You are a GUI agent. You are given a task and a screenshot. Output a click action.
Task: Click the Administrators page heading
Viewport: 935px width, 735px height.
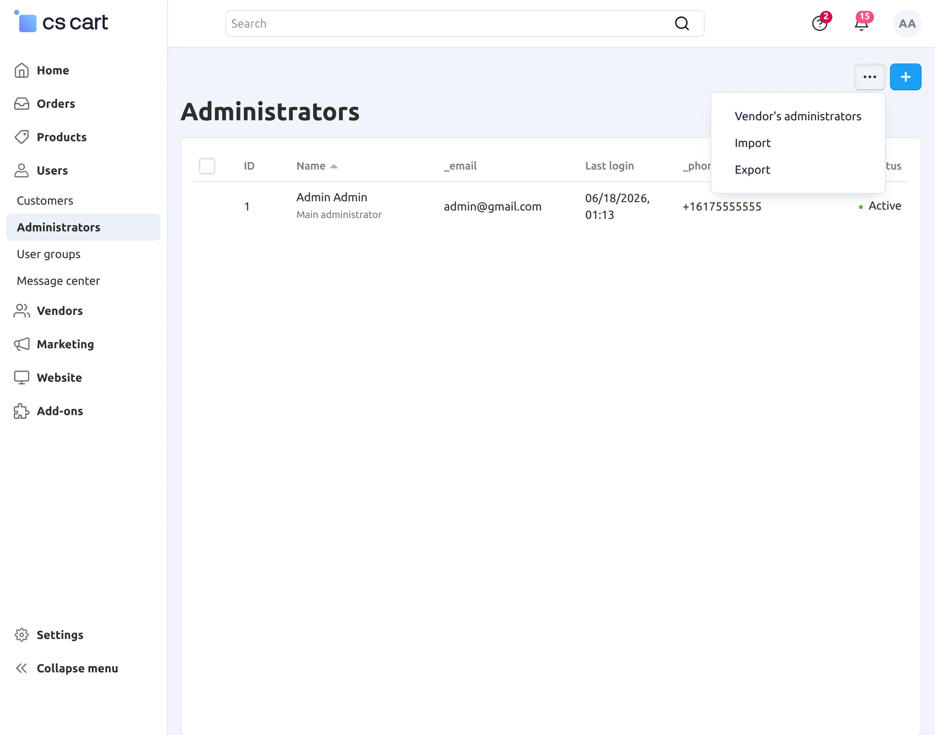coord(270,112)
